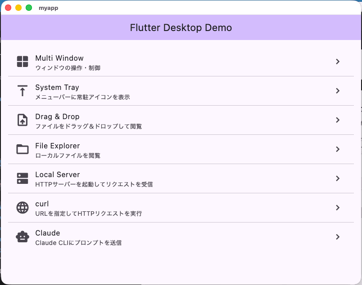Screen dimensions: 362x285
Task: Click subtitle URLを指定してHTTPリクエストを実行
Action: pos(89,214)
